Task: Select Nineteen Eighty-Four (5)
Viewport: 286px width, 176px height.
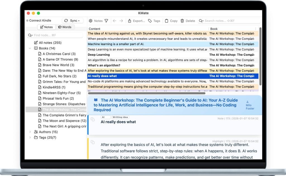Action: click(x=62, y=93)
